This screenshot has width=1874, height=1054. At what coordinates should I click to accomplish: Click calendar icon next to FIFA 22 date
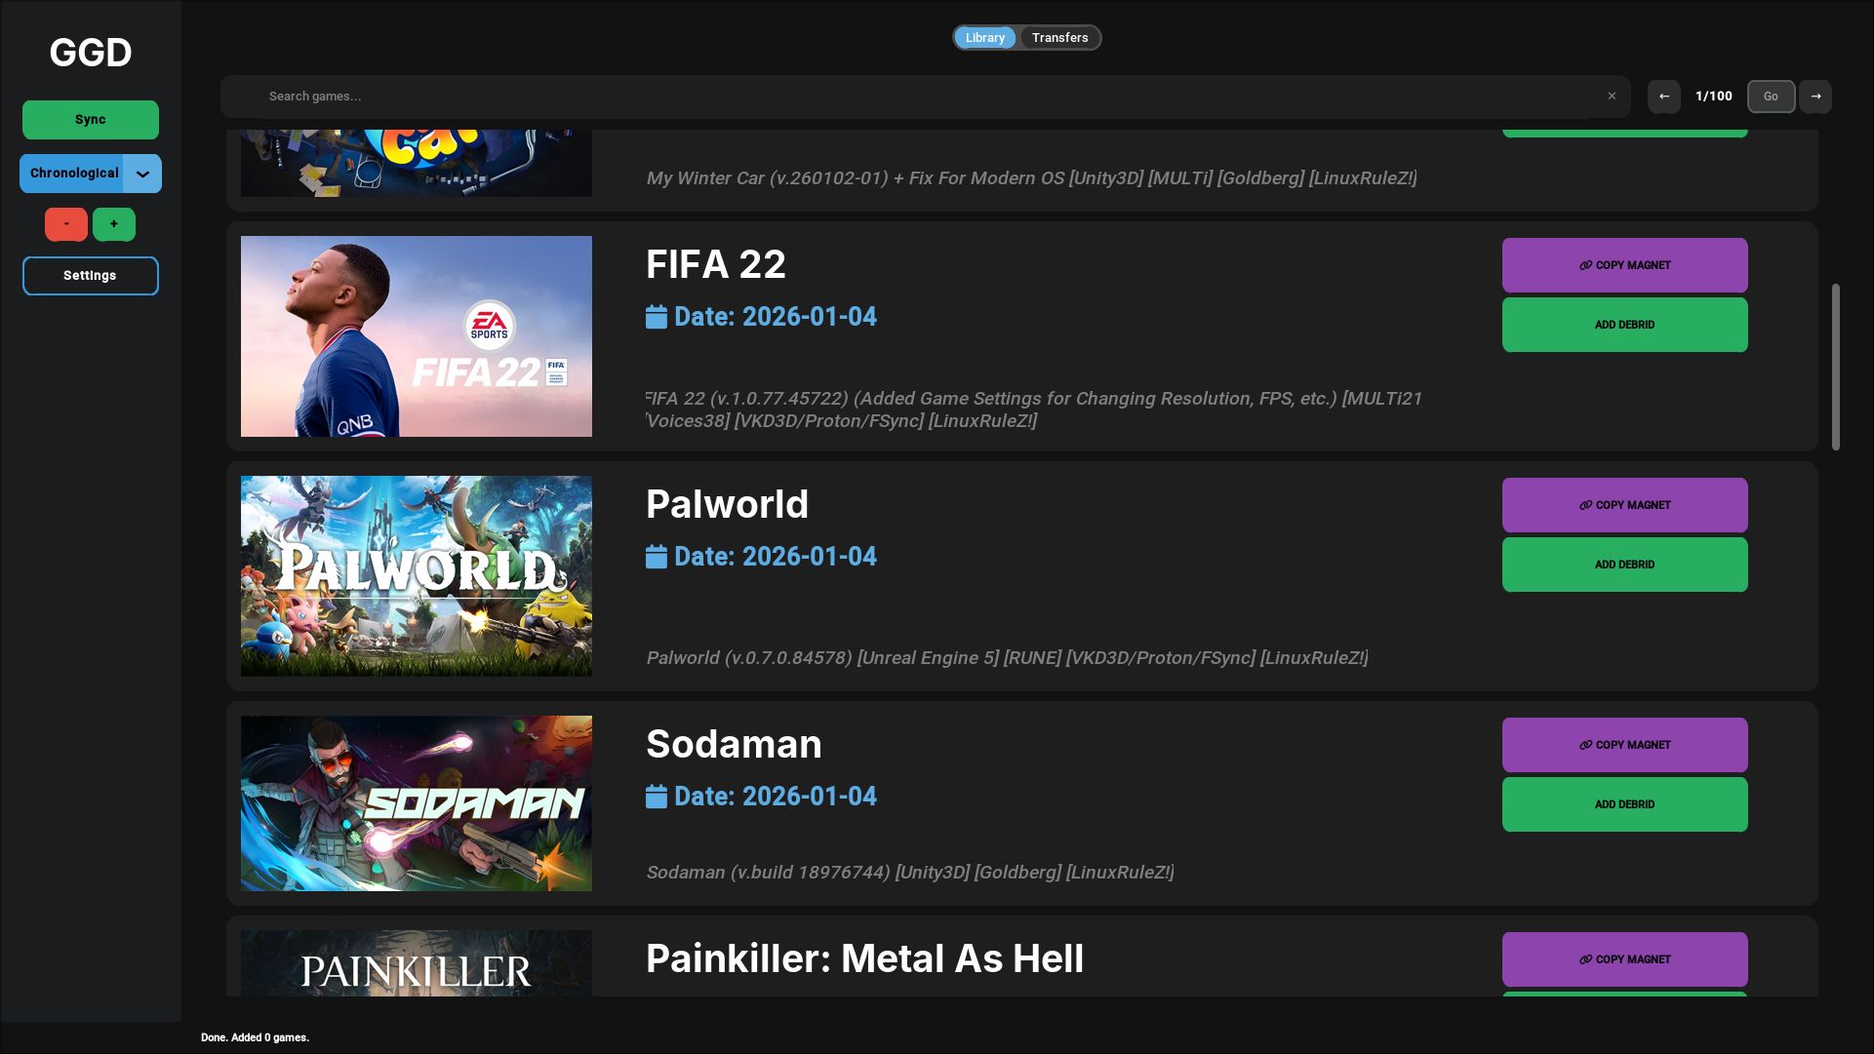tap(657, 317)
